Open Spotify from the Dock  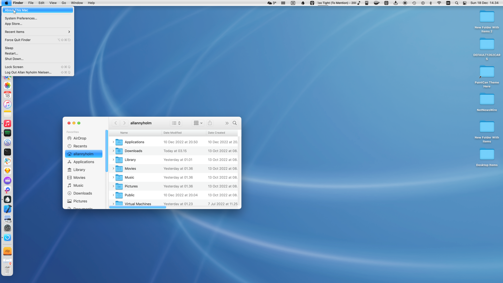coord(8,133)
